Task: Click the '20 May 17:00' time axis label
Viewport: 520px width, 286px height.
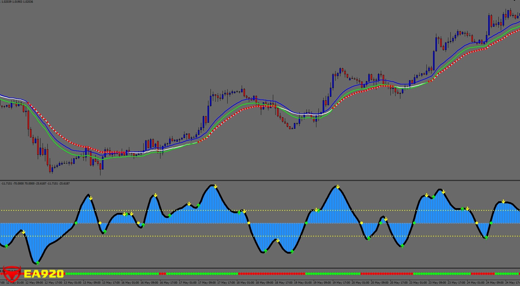Action: (x=399, y=283)
